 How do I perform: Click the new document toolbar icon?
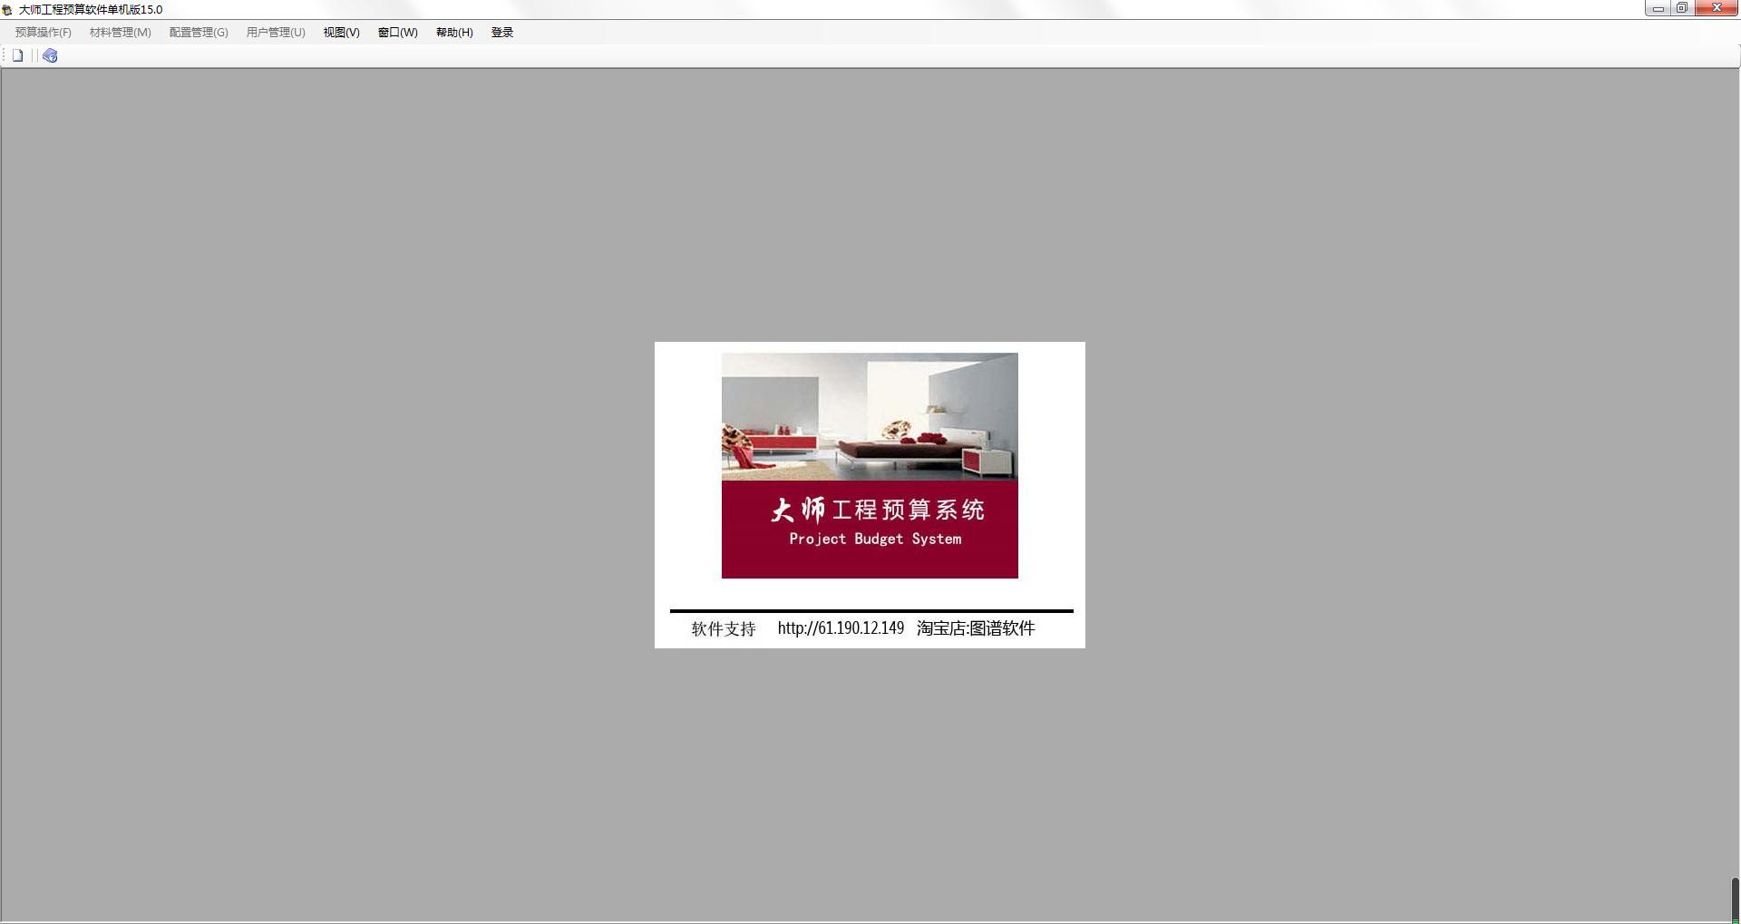pos(17,55)
